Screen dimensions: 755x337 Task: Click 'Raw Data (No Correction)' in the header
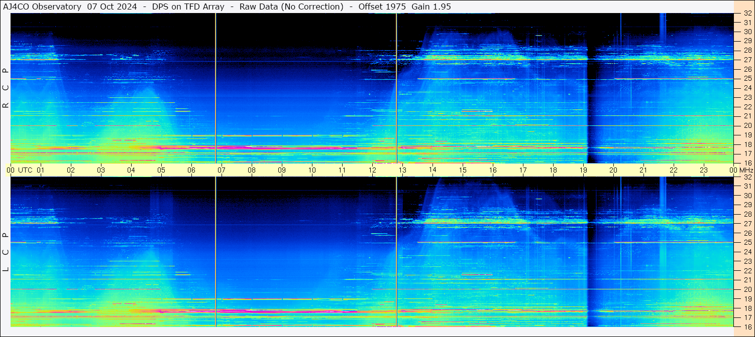[291, 7]
